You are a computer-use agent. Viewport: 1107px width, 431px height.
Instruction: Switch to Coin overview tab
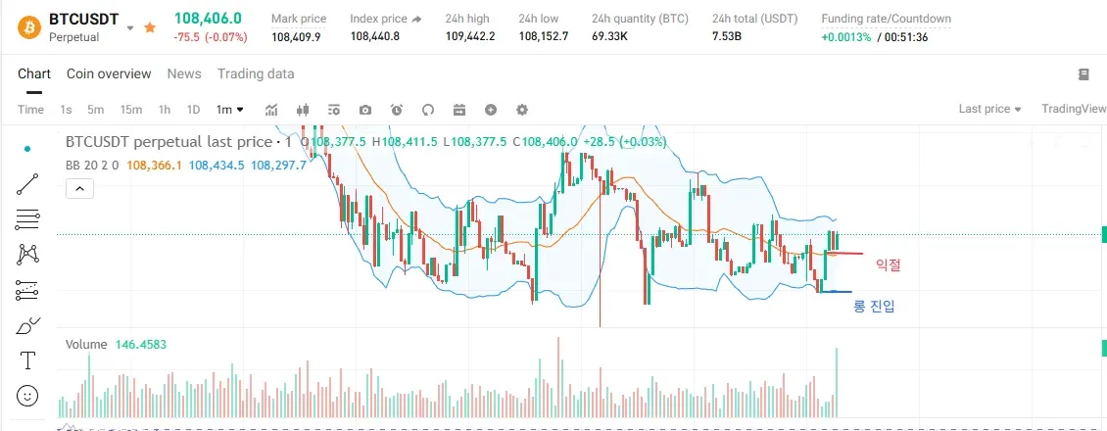pos(109,73)
